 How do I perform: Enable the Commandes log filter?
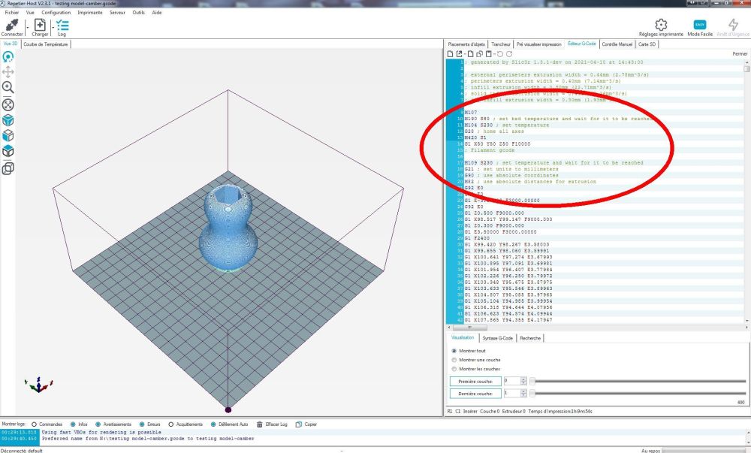click(x=34, y=424)
